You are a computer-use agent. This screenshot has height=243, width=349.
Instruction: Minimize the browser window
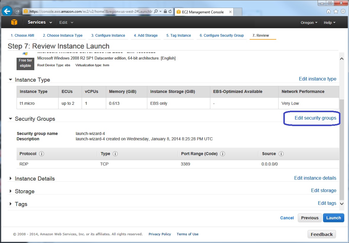click(x=322, y=3)
